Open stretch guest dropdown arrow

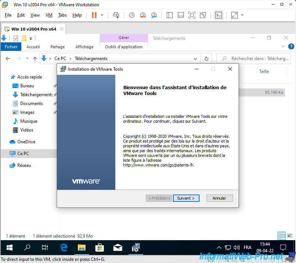click(242, 15)
